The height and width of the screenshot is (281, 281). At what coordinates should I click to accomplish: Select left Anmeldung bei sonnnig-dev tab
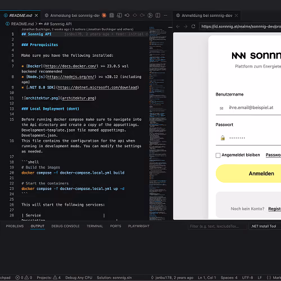pyautogui.click(x=72, y=15)
